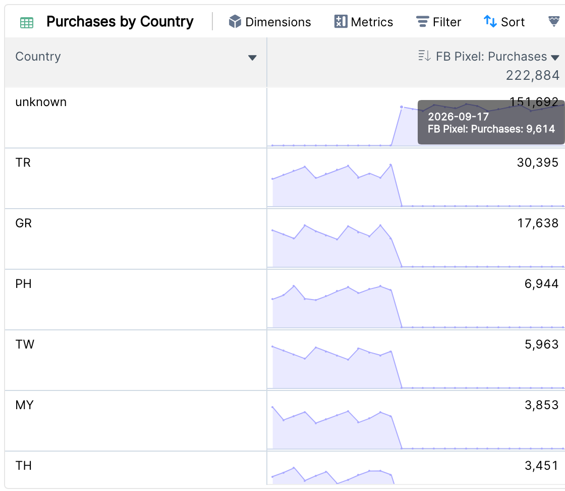565x491 pixels.
Task: Click the cut-off icon right of Sort
Action: coord(554,21)
